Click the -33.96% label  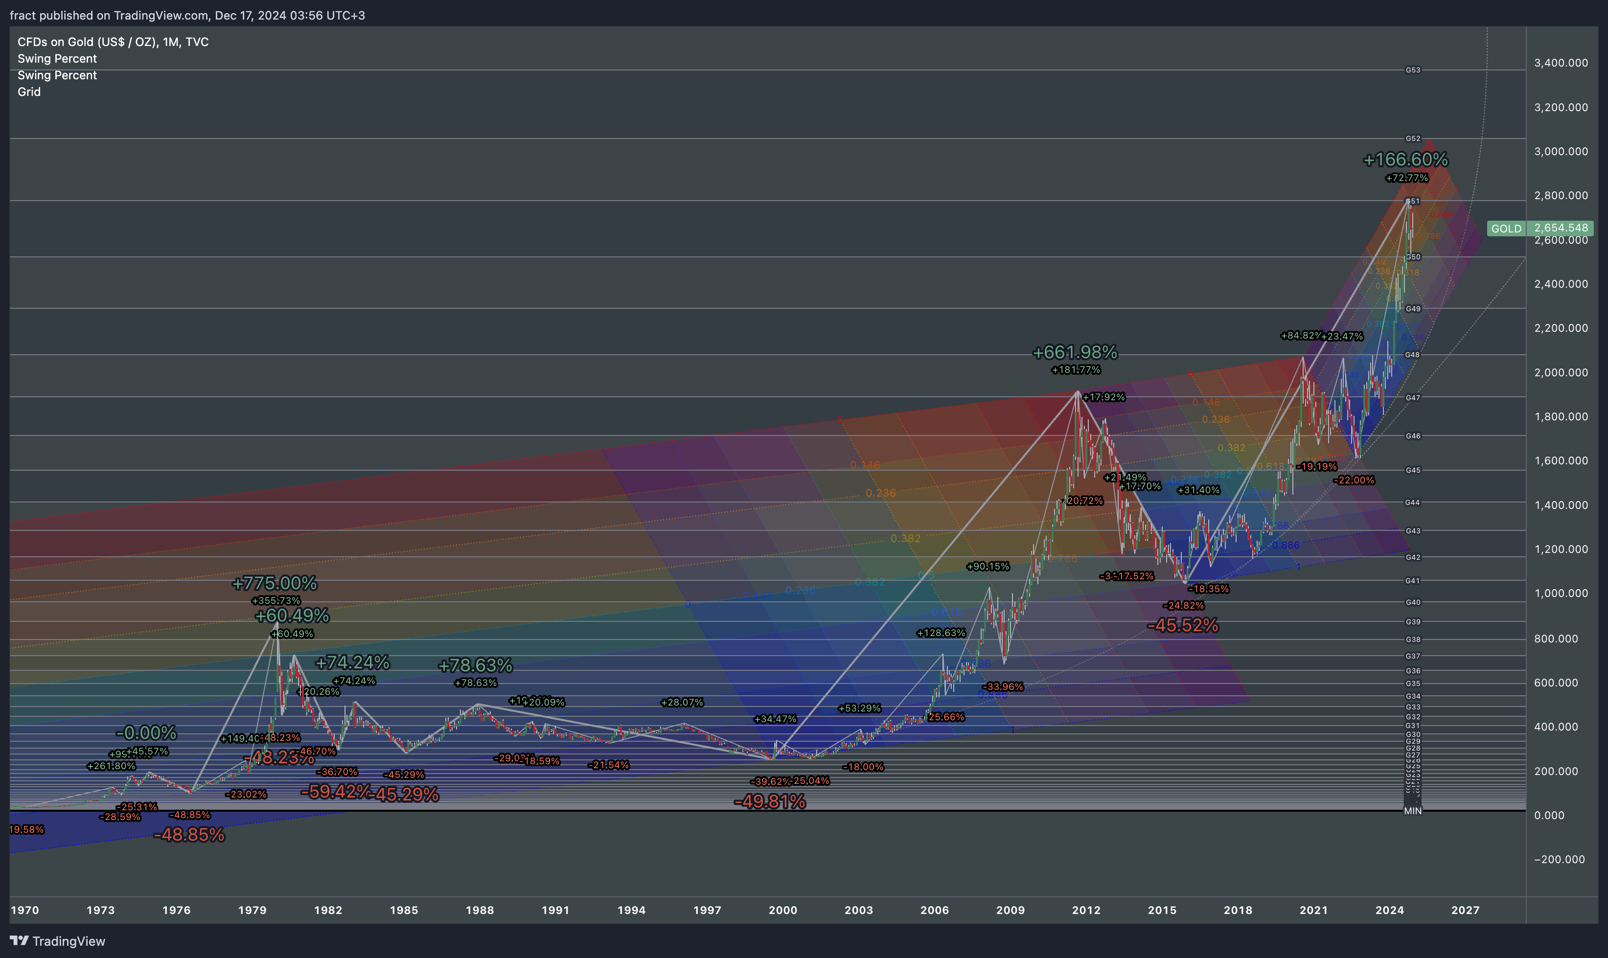point(1003,686)
